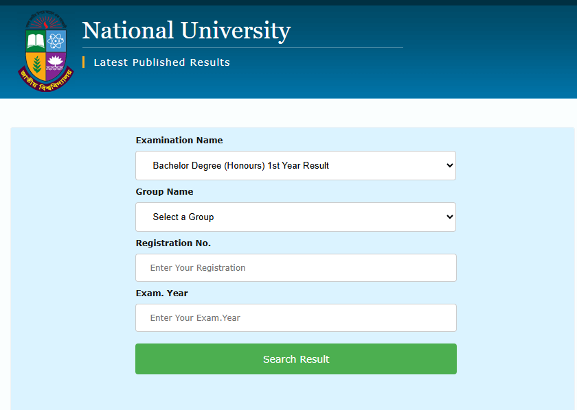
Task: Focus the Enter Your Exam.Year field
Action: 296,318
